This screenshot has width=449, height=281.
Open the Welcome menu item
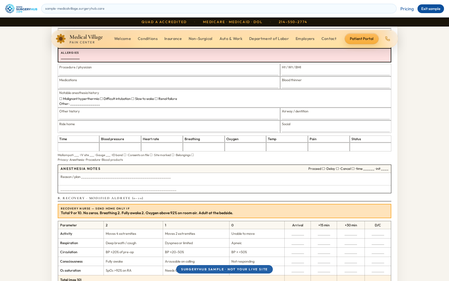coord(123,39)
